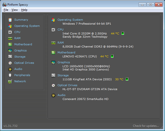165x131 pixels.
Task: Click the Motherboard icon in summary pane
Action: (53, 52)
